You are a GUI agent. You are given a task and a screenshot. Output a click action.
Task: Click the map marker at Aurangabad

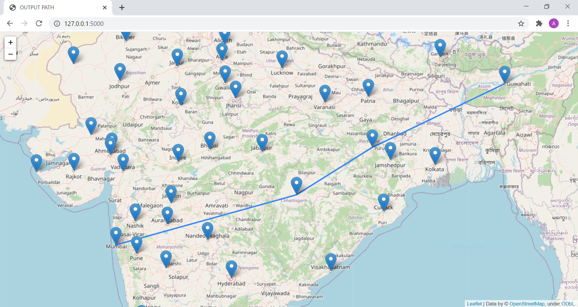click(x=167, y=216)
